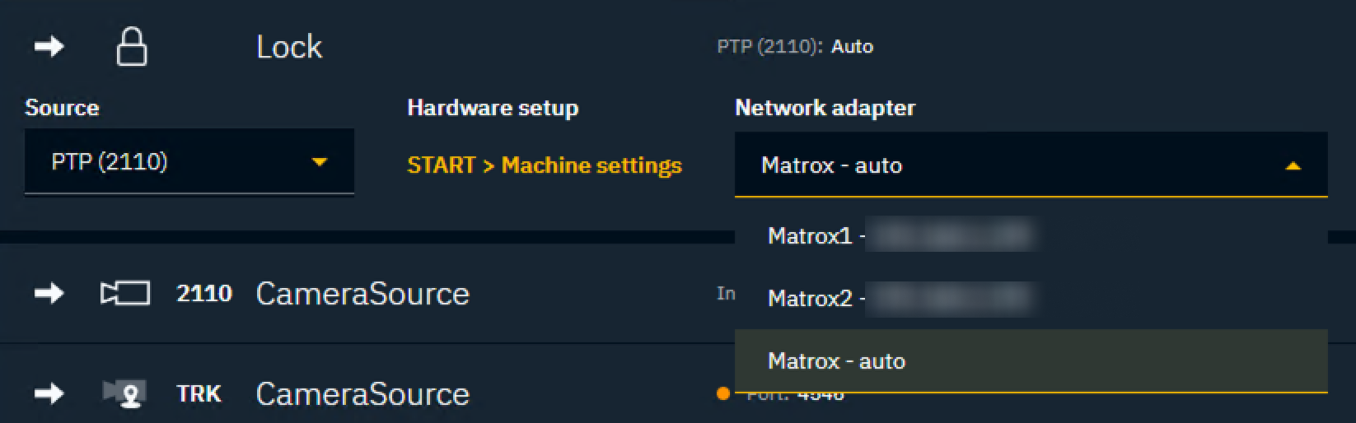
Task: Click the padlock icon next to Lock
Action: (131, 47)
